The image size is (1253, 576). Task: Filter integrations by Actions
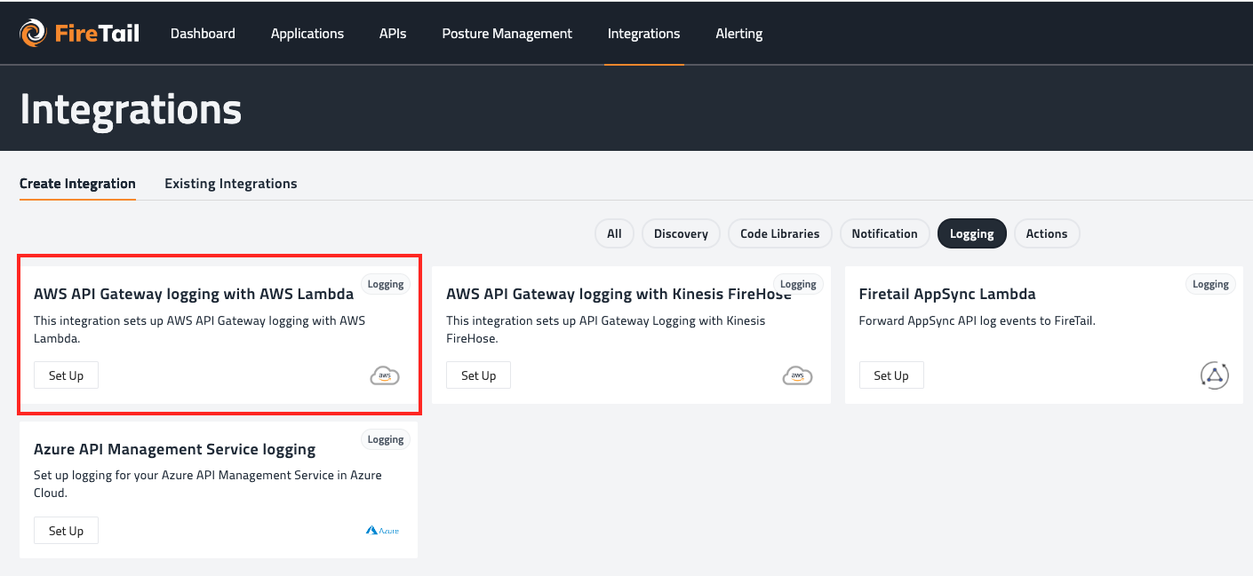coord(1046,233)
